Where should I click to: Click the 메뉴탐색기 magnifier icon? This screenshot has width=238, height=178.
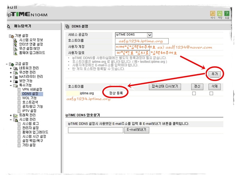(9, 27)
